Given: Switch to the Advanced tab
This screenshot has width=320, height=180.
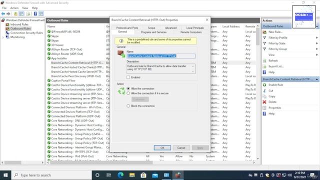Looking at the screenshot, I should coord(170,28).
